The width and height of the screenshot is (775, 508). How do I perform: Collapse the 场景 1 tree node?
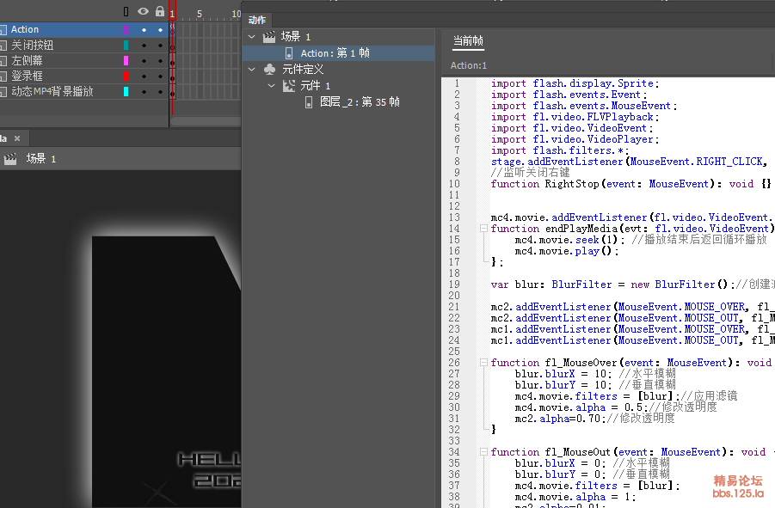click(x=252, y=37)
